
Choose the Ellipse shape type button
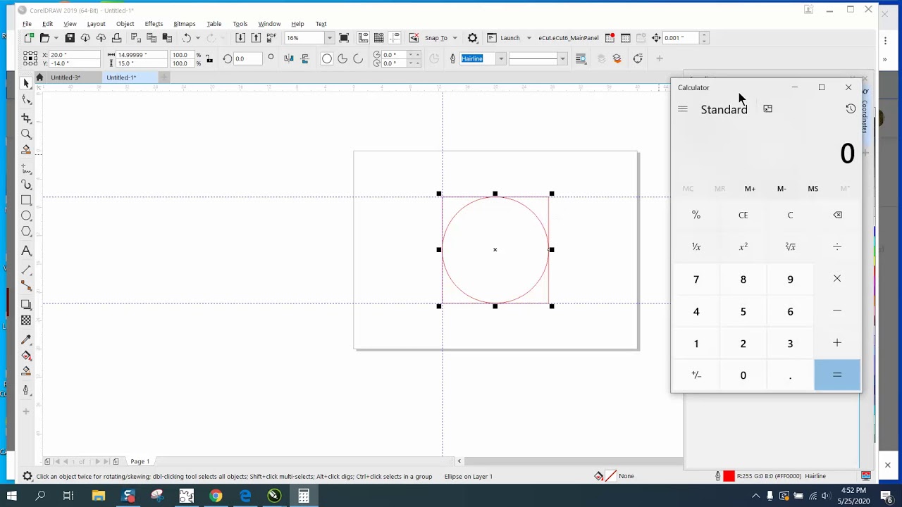coord(327,59)
